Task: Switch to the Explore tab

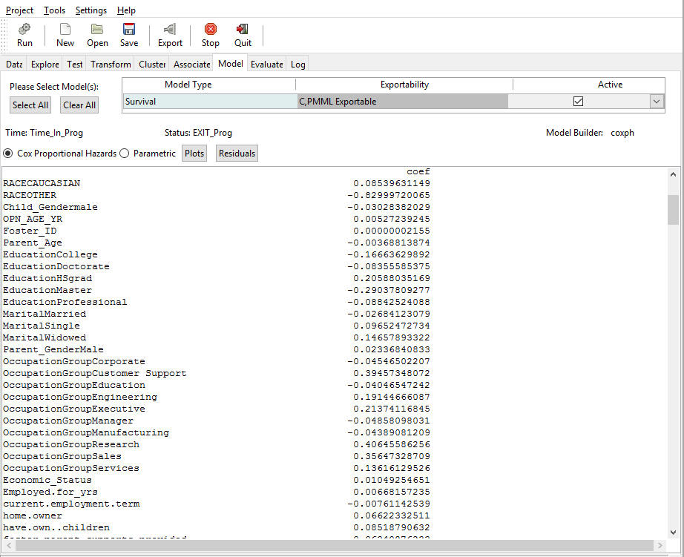Action: (45, 64)
